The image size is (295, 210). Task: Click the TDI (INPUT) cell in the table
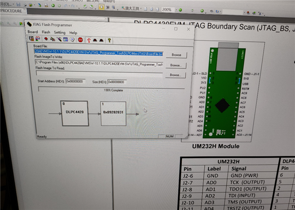[x=242, y=195]
